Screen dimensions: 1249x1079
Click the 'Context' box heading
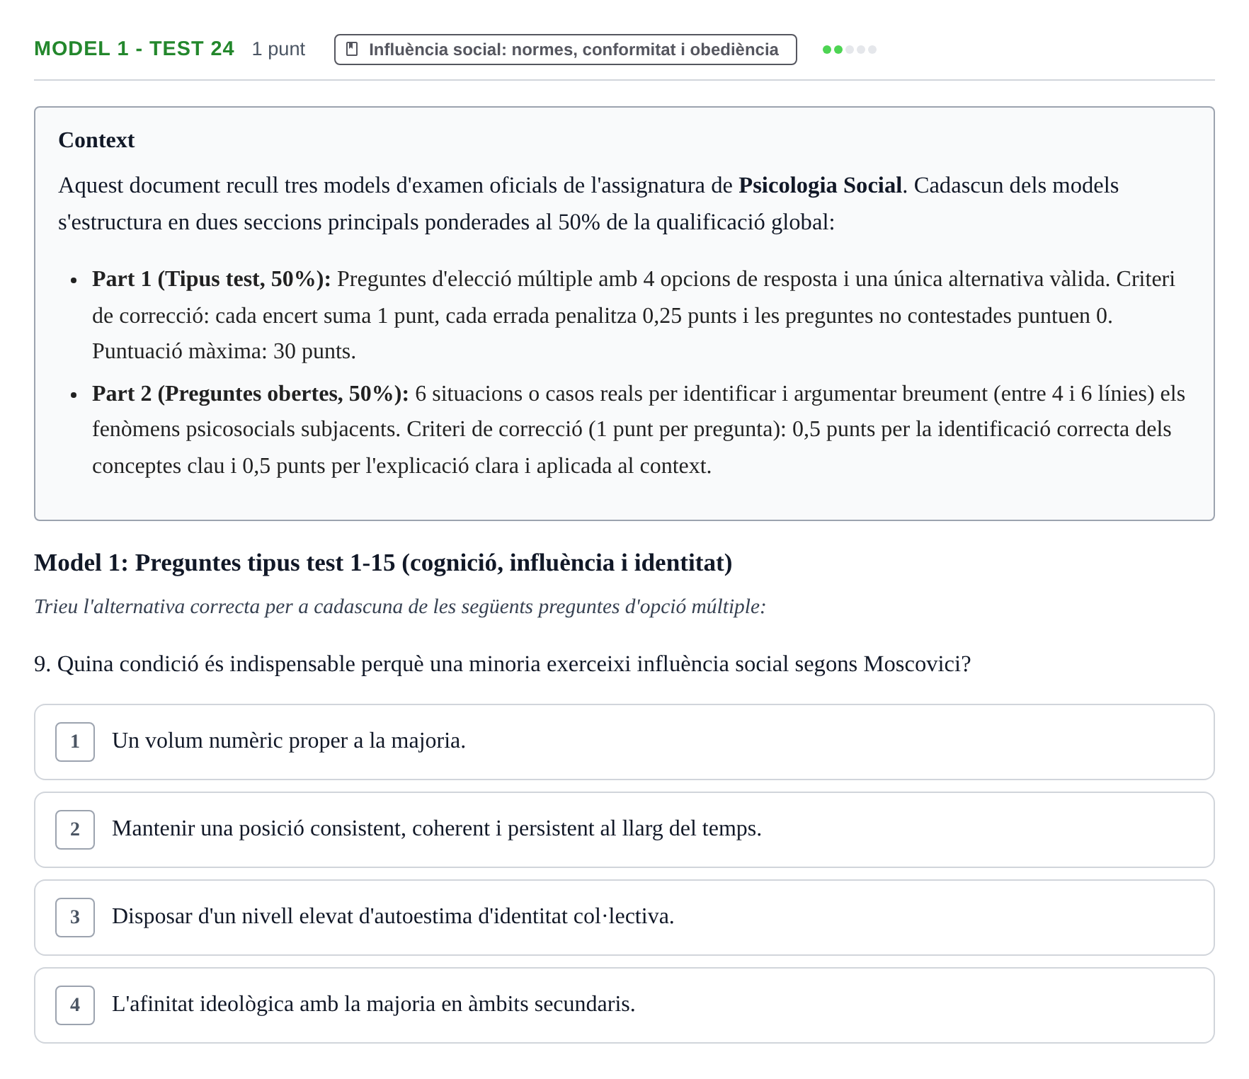point(96,139)
